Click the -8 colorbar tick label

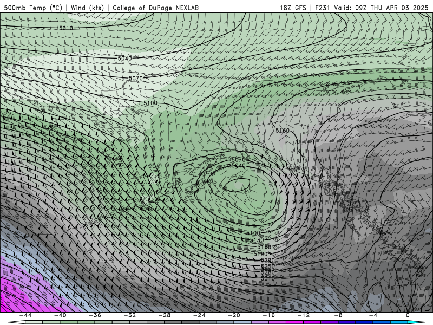(x=338, y=315)
